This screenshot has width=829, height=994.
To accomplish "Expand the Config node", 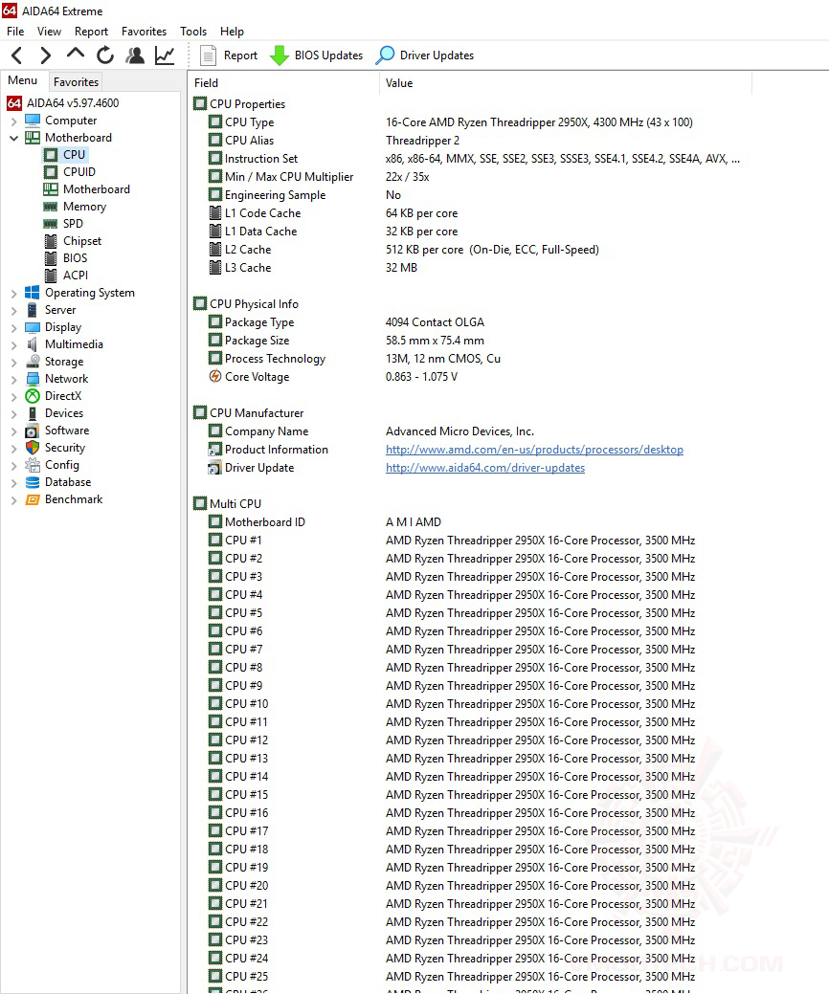I will tap(14, 465).
